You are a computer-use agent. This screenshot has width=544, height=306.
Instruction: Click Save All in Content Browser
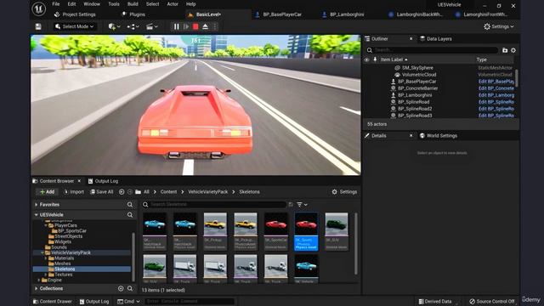pyautogui.click(x=102, y=192)
